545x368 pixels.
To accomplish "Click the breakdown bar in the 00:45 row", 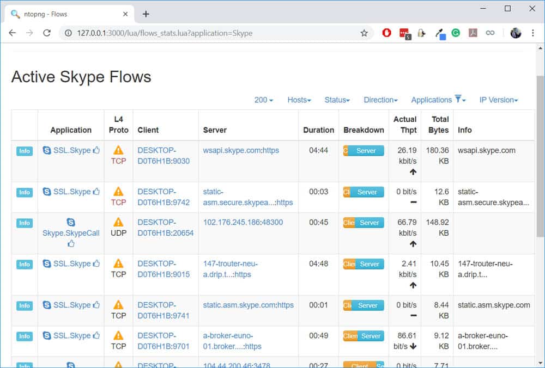I will 364,223.
